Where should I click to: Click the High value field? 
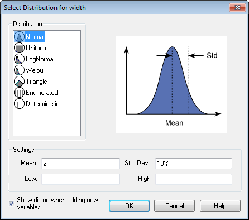coord(194,179)
